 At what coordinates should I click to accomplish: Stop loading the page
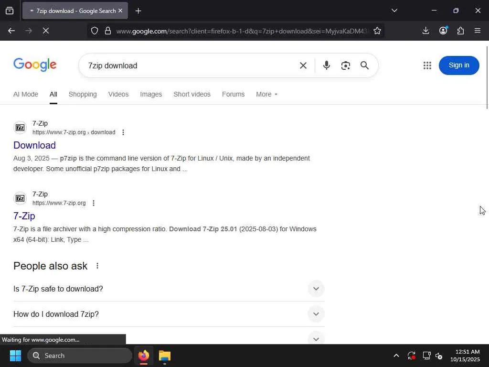pos(46,31)
